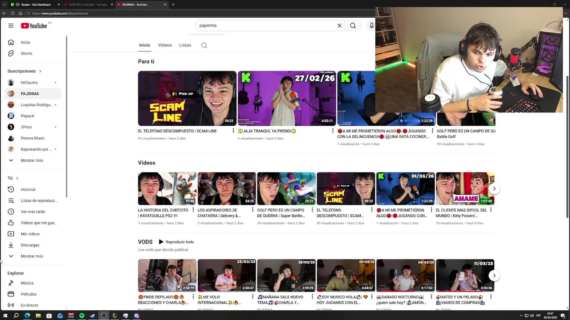
Task: Clear the search box with the X
Action: tap(339, 25)
